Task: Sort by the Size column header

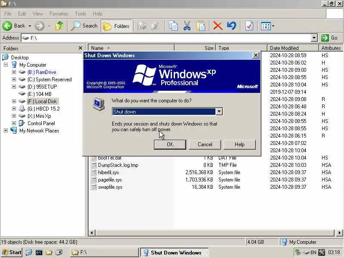Action: [195, 48]
